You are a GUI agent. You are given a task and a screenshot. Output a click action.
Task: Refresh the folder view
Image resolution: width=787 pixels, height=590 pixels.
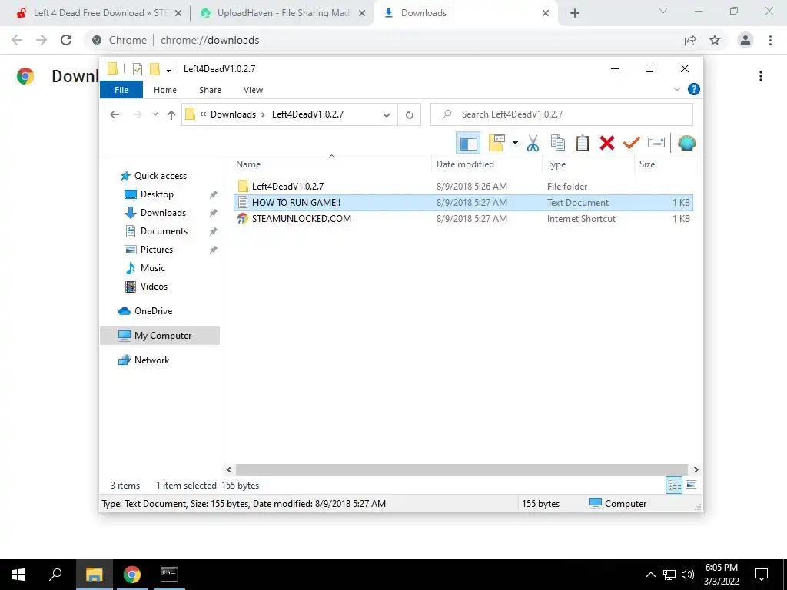pyautogui.click(x=410, y=115)
